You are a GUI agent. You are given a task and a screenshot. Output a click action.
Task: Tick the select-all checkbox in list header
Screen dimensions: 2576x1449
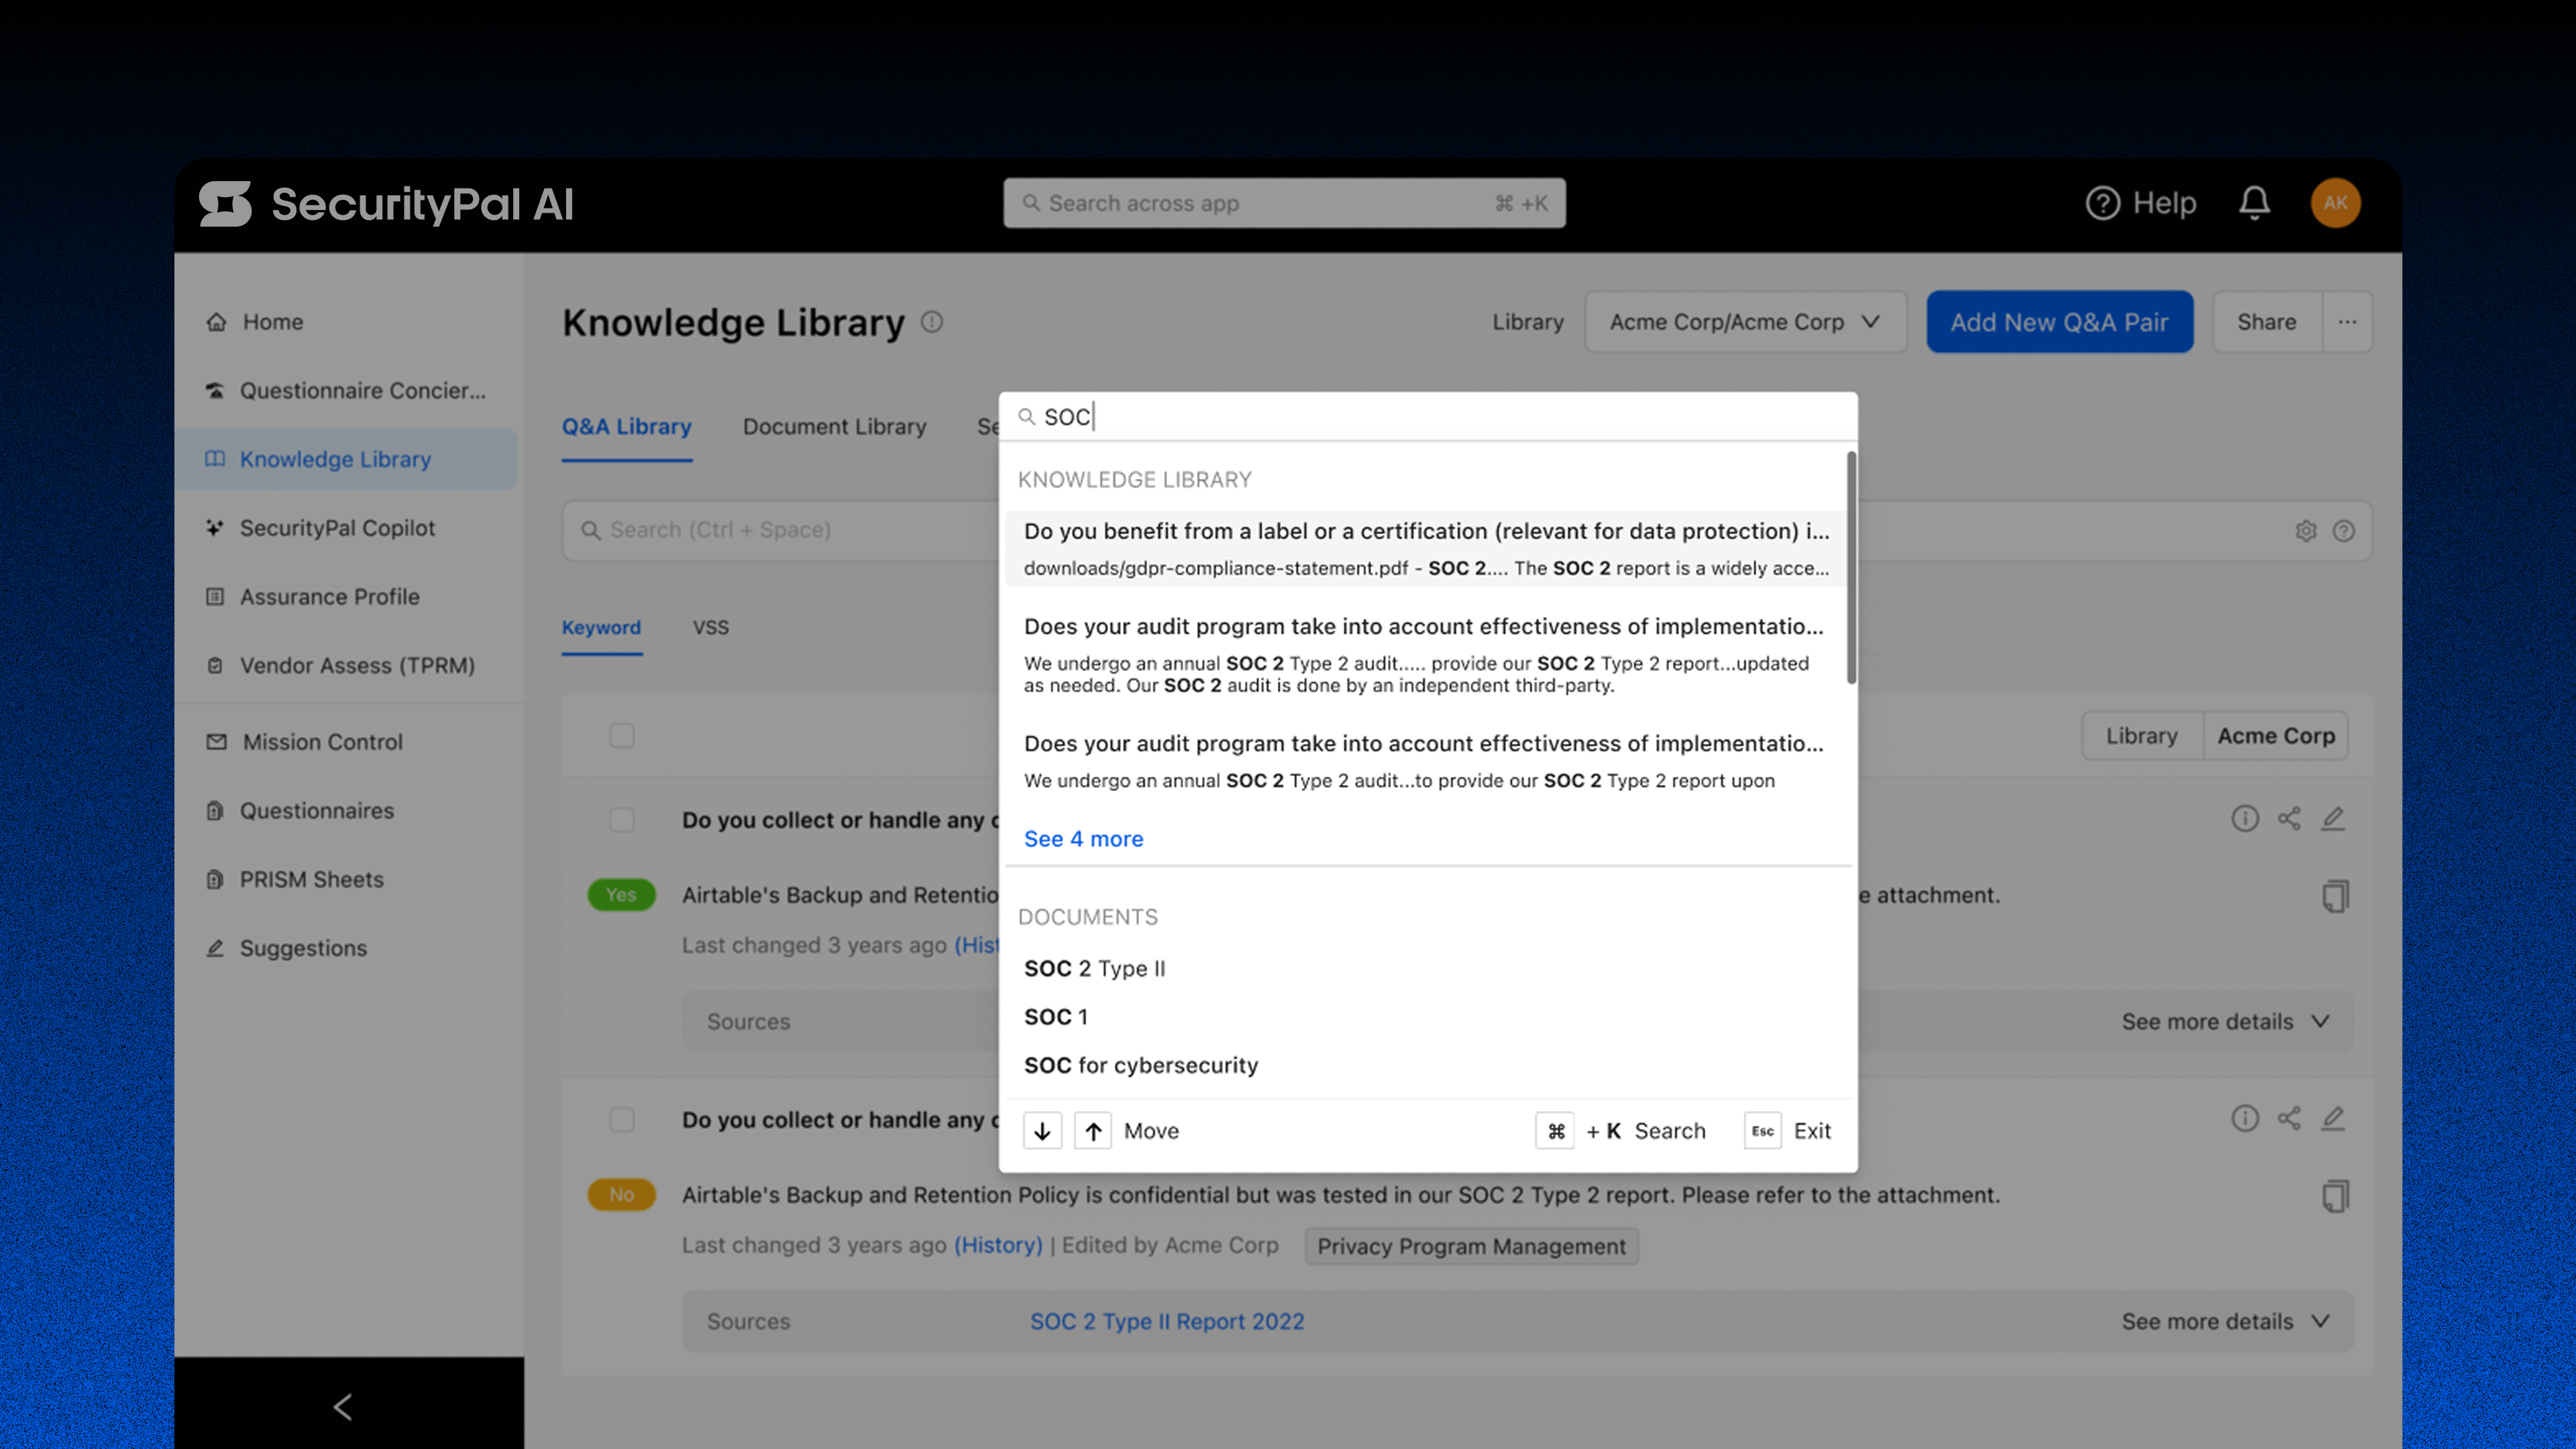[622, 736]
